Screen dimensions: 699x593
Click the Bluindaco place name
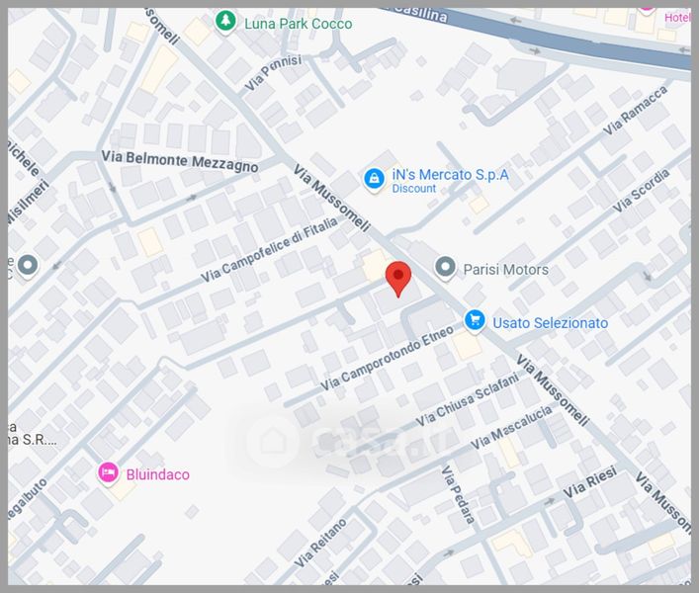point(158,474)
